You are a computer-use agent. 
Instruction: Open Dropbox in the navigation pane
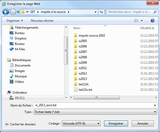(x=21, y=38)
